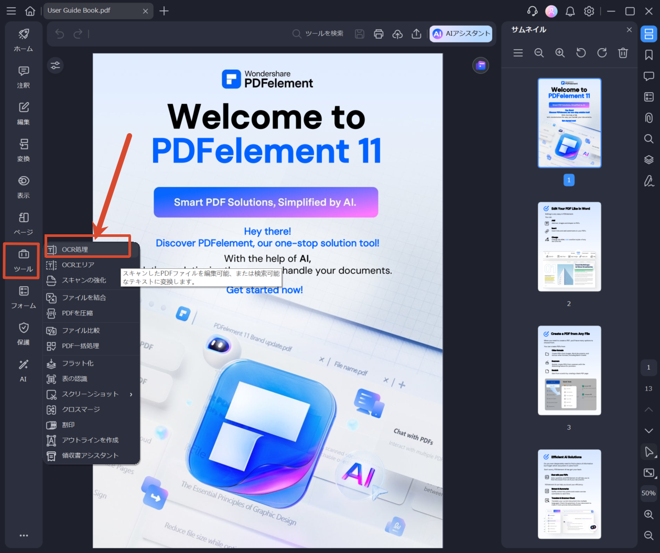Open the ツール (Tools) sidebar section
660x553 pixels.
pyautogui.click(x=24, y=261)
